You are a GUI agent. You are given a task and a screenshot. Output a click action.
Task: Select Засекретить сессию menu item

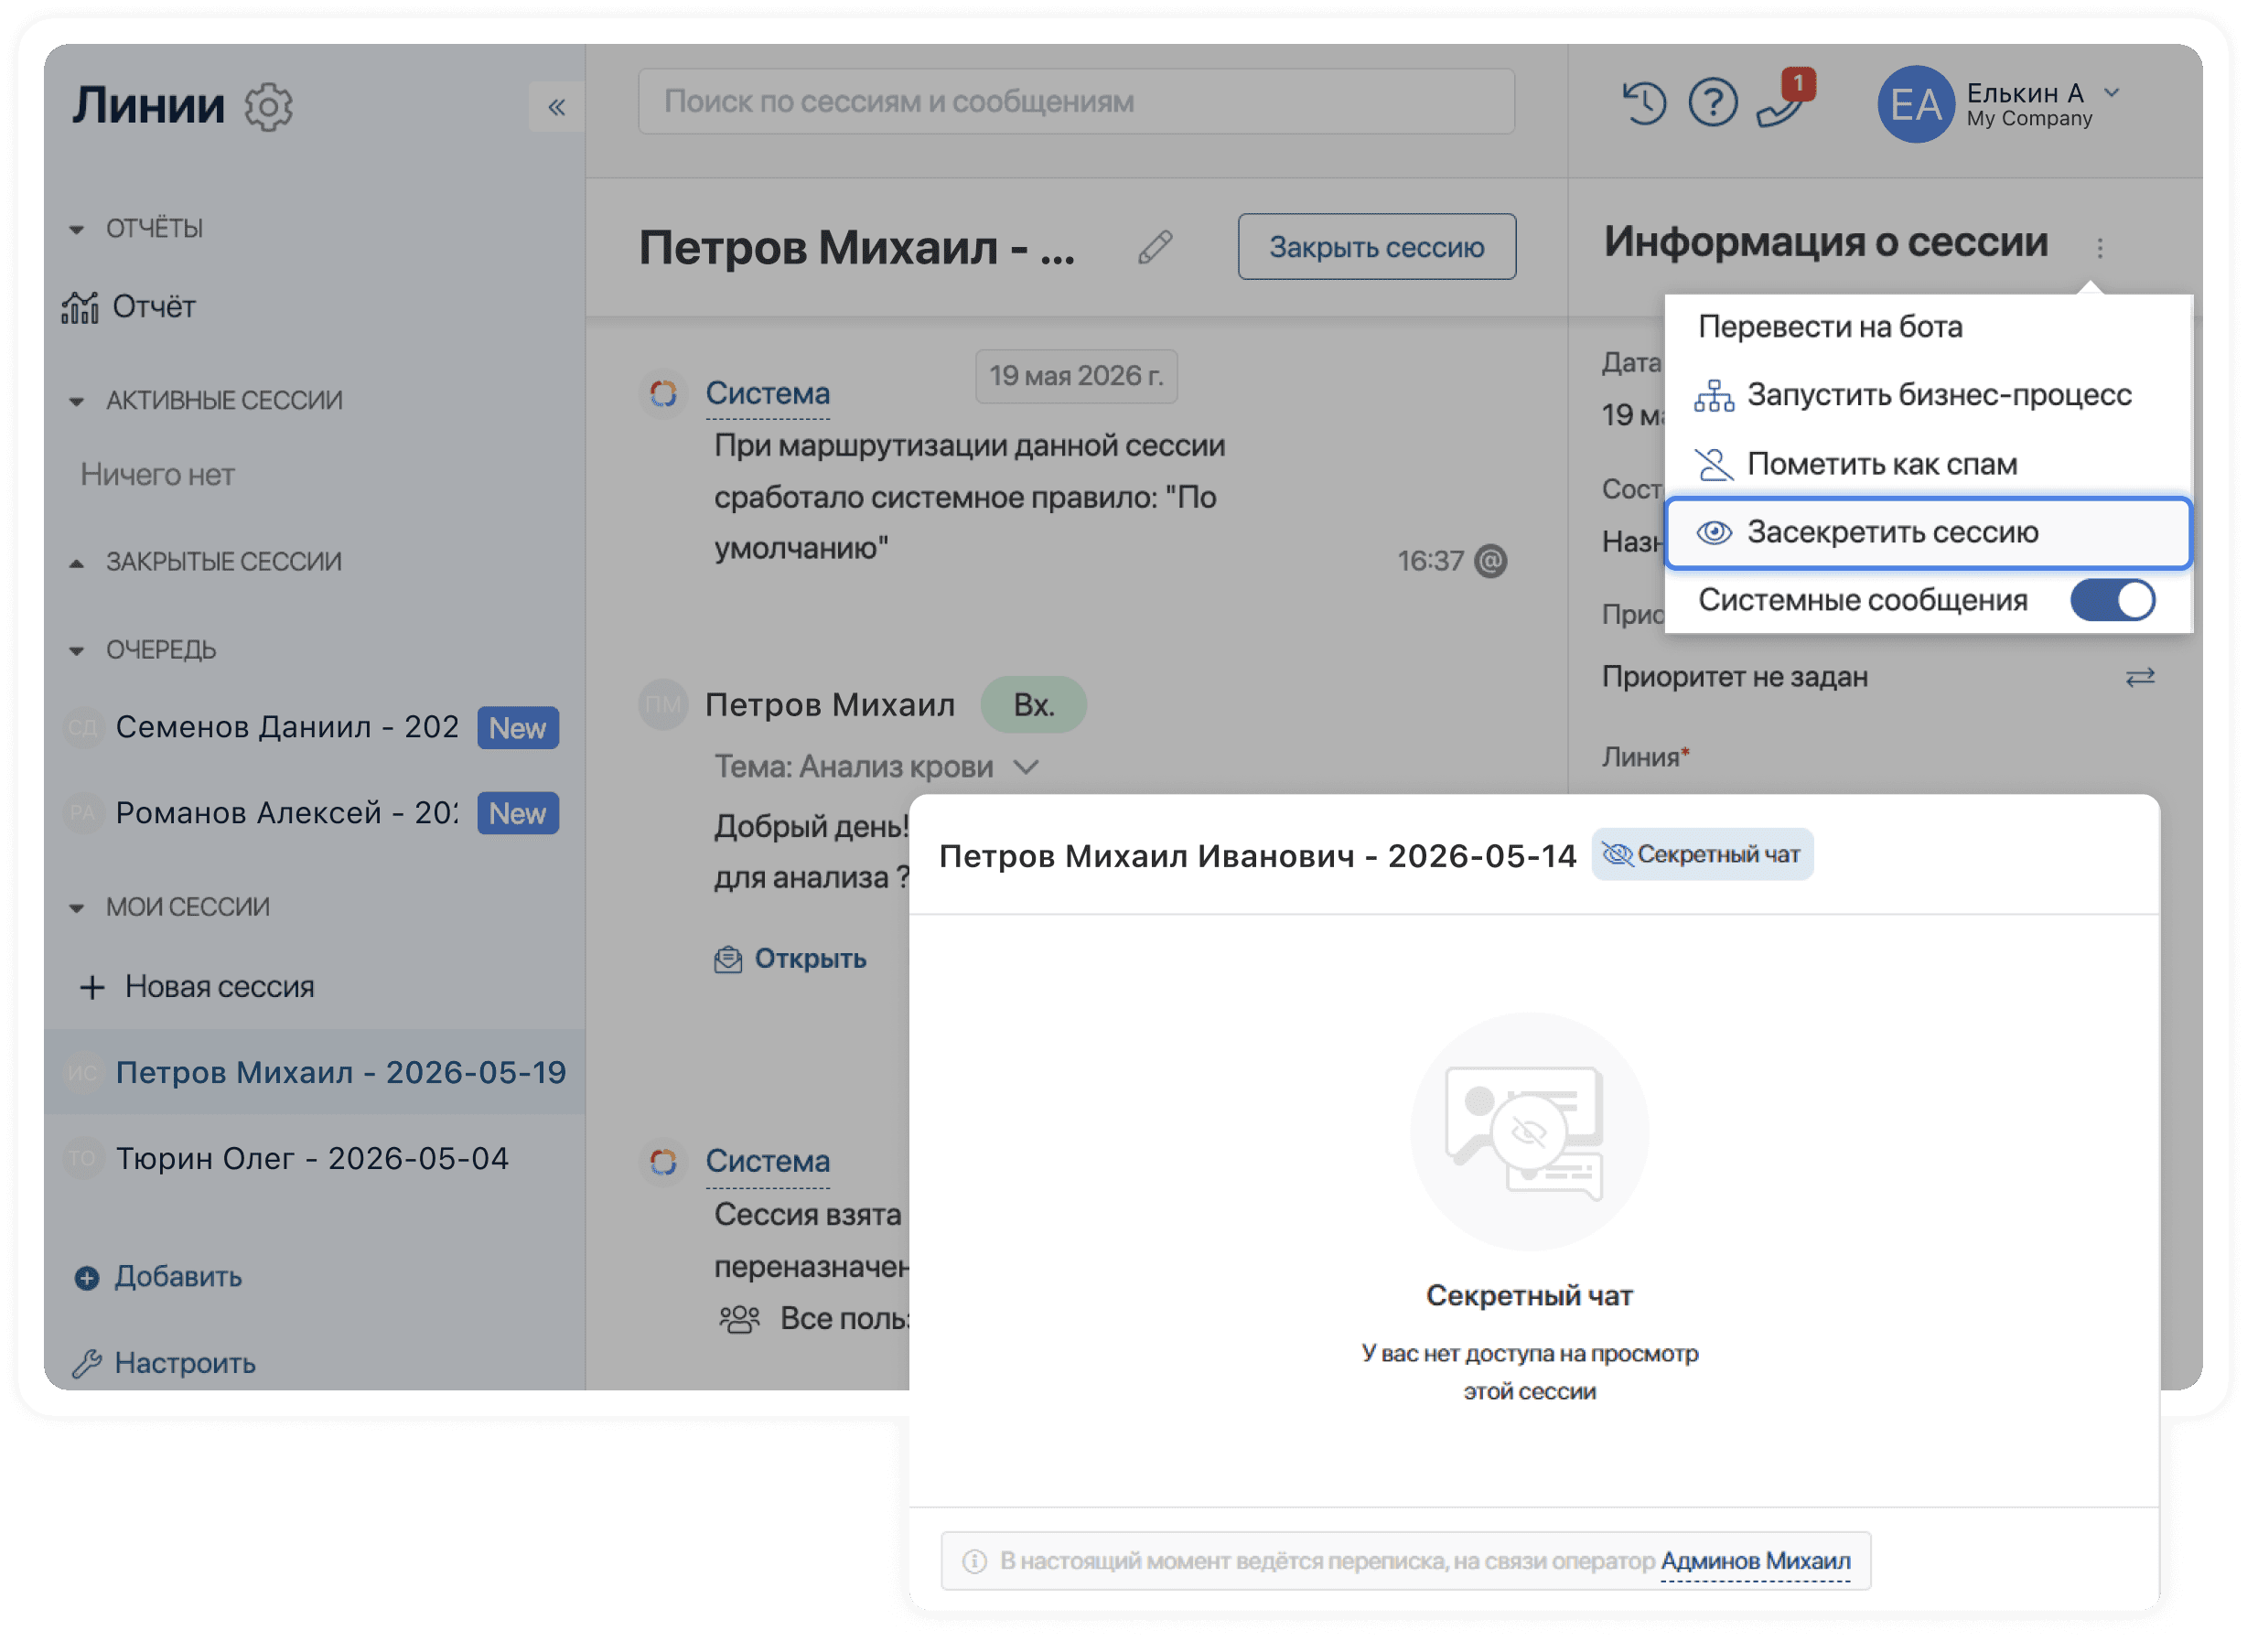[1928, 533]
